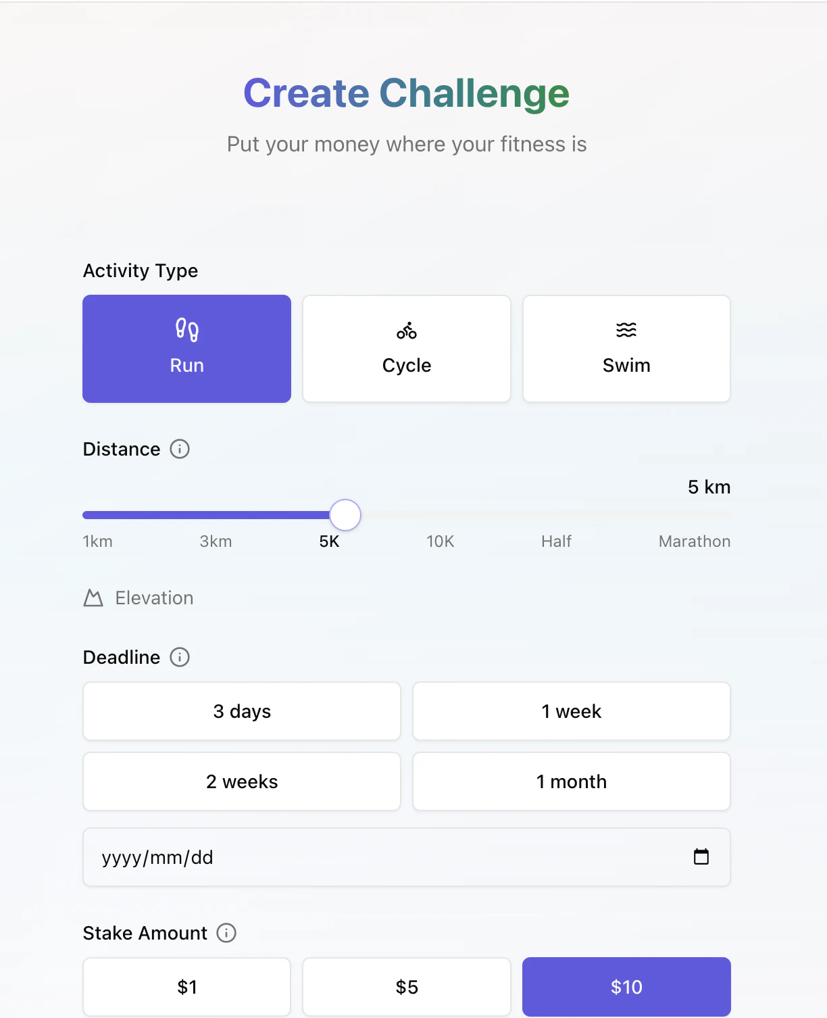Choose the 3 days deadline
Screen dimensions: 827x1018
point(242,711)
